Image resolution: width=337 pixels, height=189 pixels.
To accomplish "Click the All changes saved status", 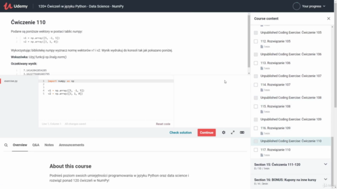I will (x=75, y=124).
